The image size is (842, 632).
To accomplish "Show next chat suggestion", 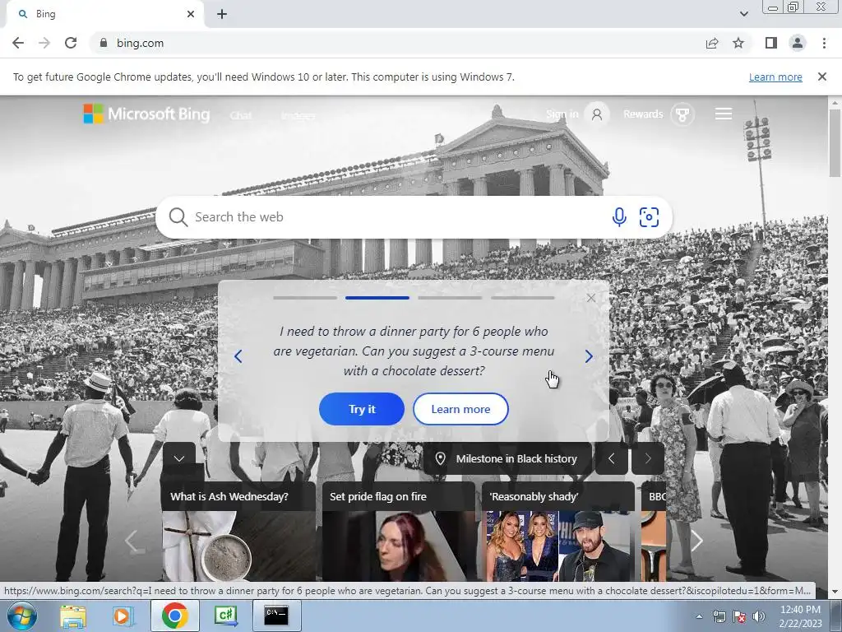I will pyautogui.click(x=589, y=356).
